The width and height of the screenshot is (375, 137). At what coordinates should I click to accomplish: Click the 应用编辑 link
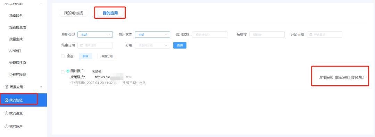tap(326, 77)
